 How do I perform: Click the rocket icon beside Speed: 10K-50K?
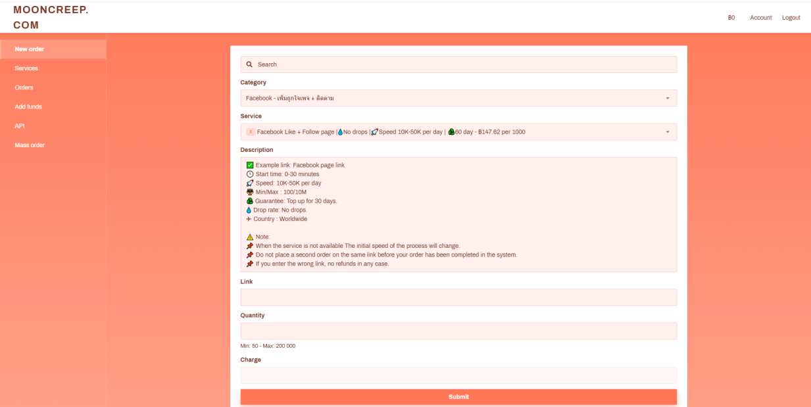point(250,183)
